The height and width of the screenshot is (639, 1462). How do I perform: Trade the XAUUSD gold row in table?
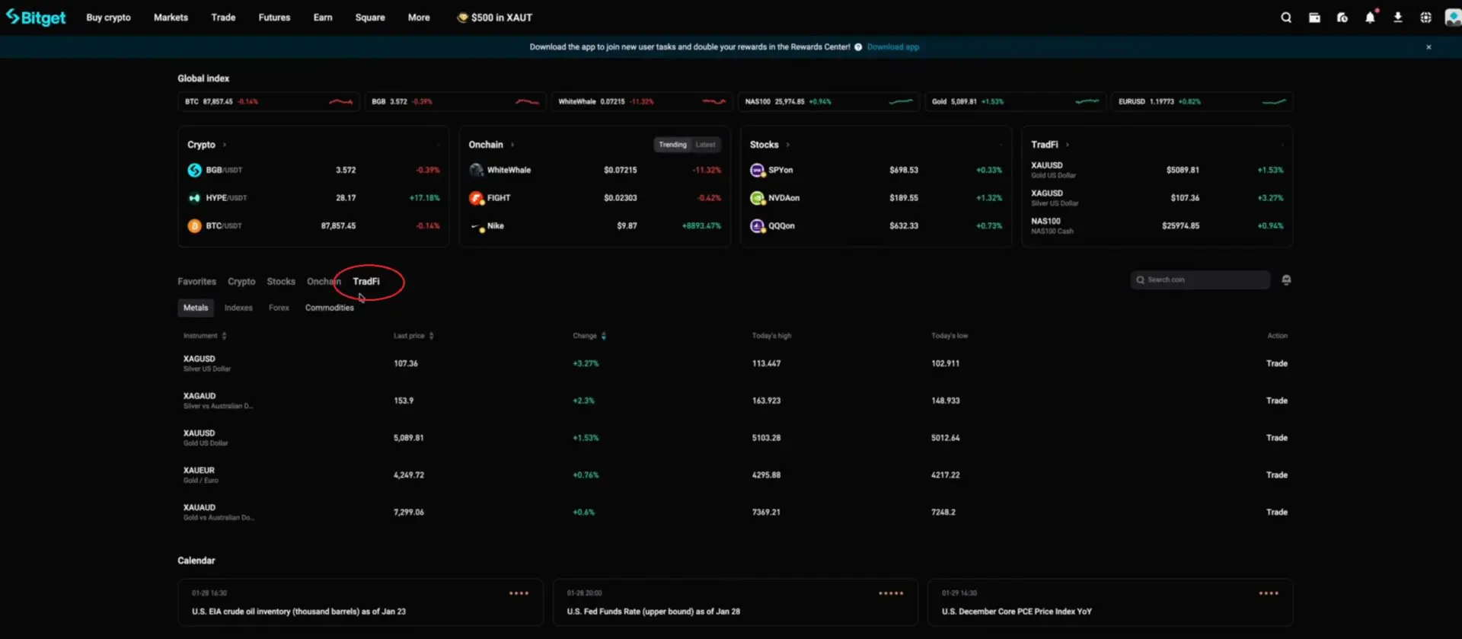[1277, 438]
